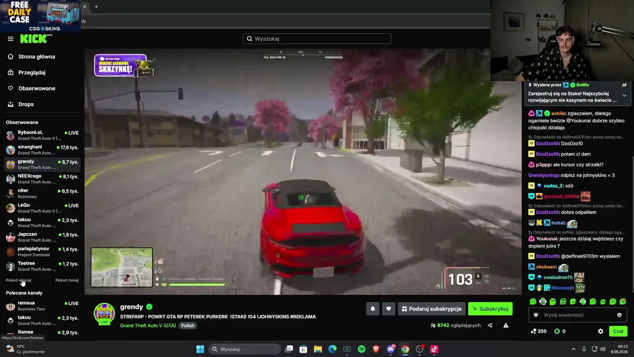Click the exhile username in chat

(x=558, y=114)
